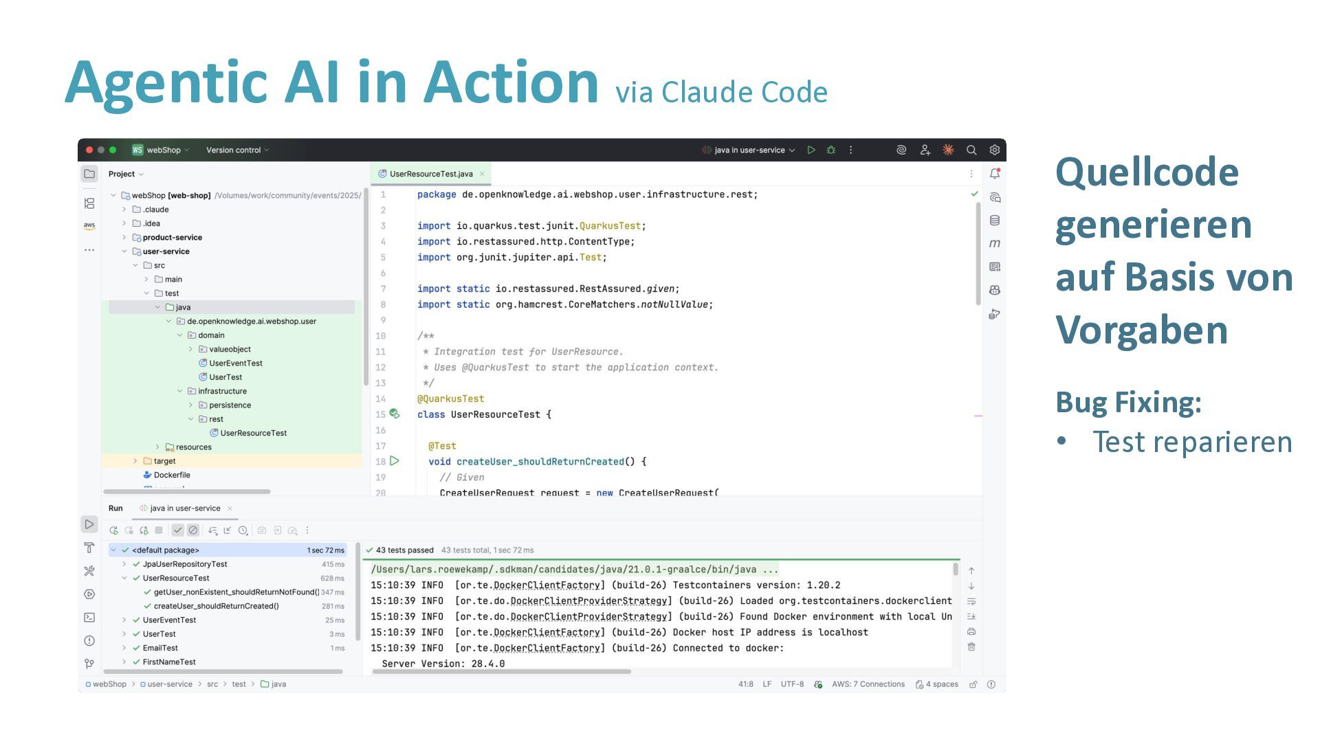The width and height of the screenshot is (1320, 742).
Task: Open the Problems tool window icon
Action: pyautogui.click(x=89, y=641)
